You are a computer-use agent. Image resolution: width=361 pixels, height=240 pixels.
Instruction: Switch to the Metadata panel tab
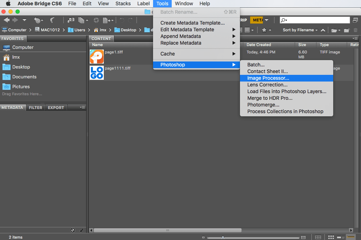pos(12,108)
